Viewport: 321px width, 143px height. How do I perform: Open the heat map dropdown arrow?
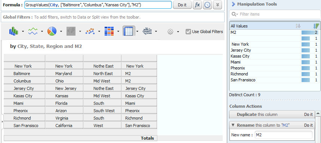click(118, 31)
